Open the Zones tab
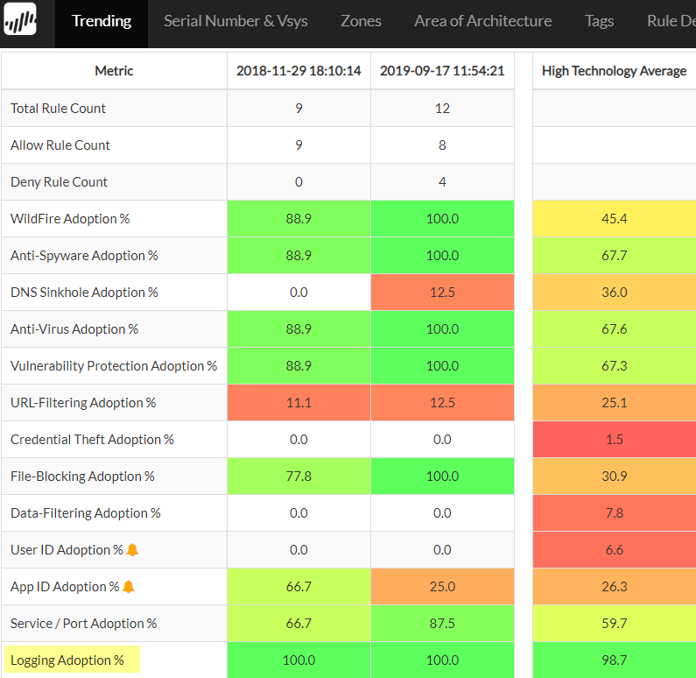Image resolution: width=696 pixels, height=678 pixels. [x=361, y=21]
